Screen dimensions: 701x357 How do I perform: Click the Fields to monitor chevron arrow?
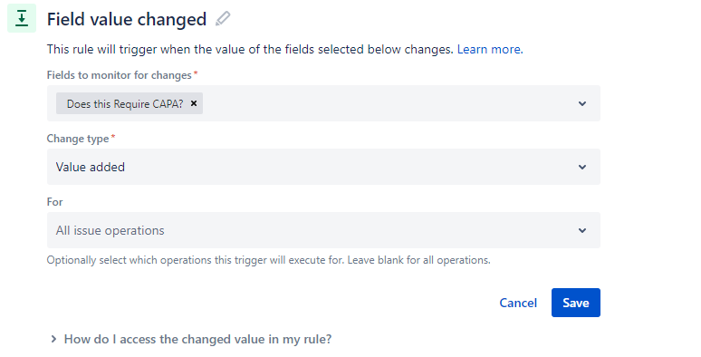click(x=582, y=103)
